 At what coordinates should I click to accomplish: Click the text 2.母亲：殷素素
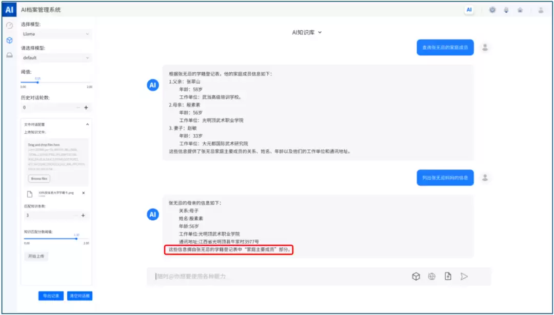[185, 105]
